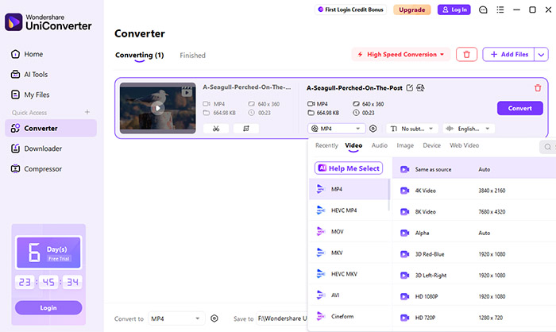Click the Help Me Select AI button
Image resolution: width=556 pixels, height=332 pixels.
(349, 168)
